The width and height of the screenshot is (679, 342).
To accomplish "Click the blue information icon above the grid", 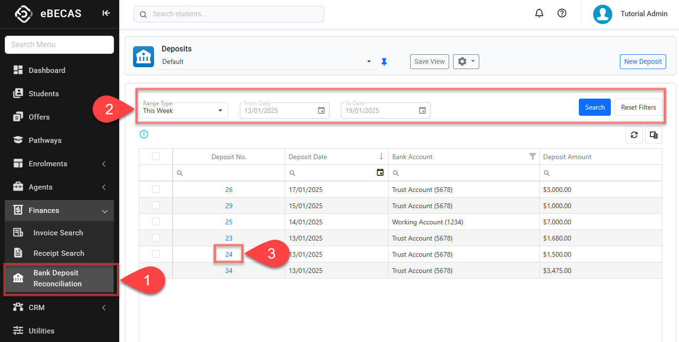I will (x=144, y=134).
